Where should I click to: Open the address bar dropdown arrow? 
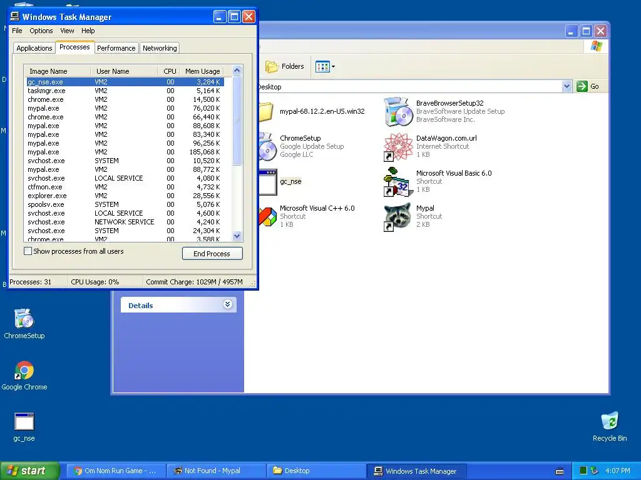point(567,86)
